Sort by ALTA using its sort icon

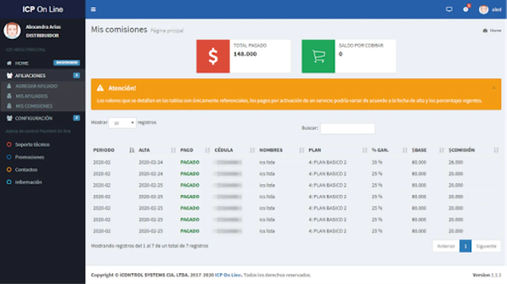[173, 150]
